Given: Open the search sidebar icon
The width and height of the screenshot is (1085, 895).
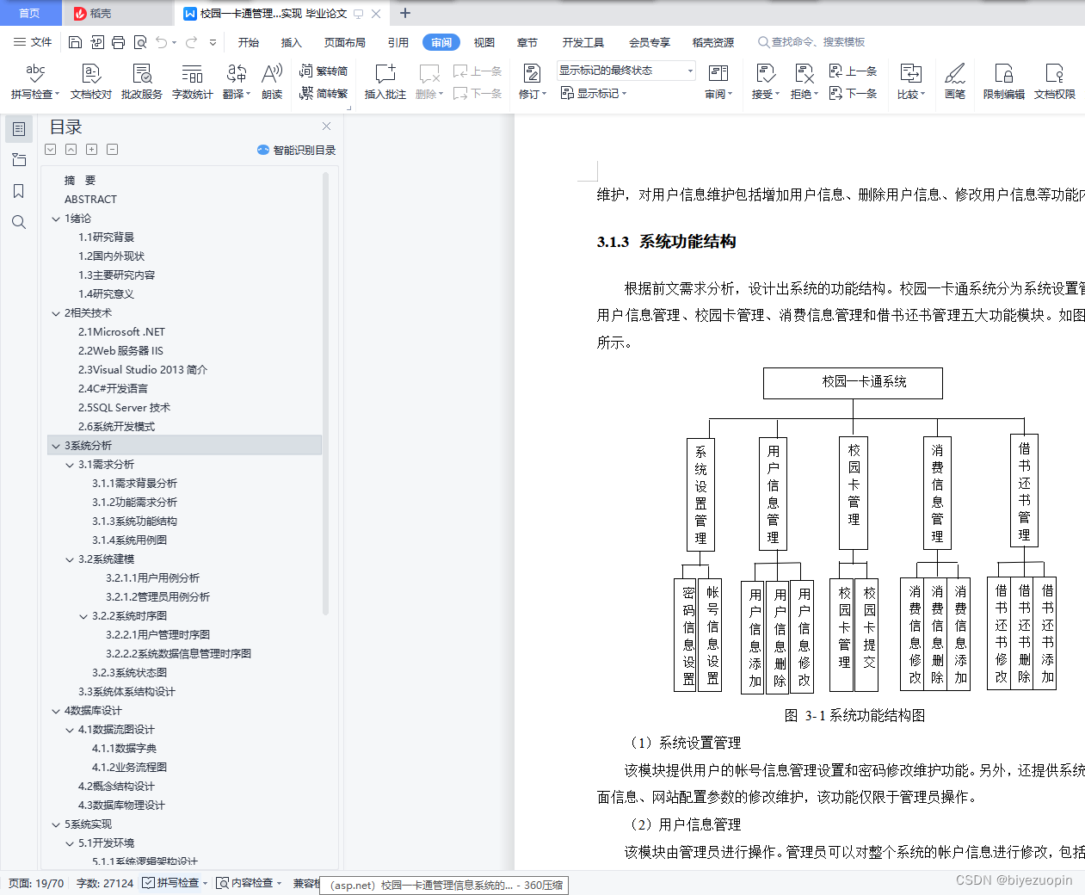Looking at the screenshot, I should (x=18, y=222).
